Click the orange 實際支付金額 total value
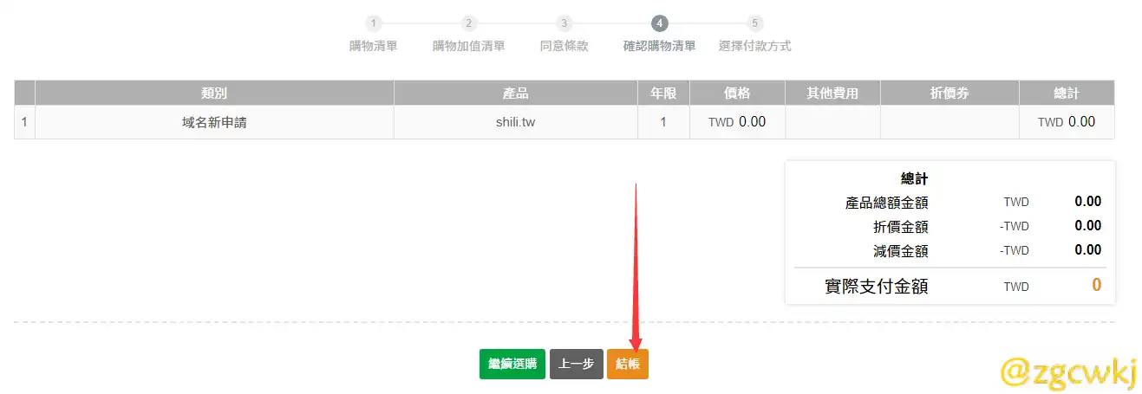 (x=1096, y=286)
